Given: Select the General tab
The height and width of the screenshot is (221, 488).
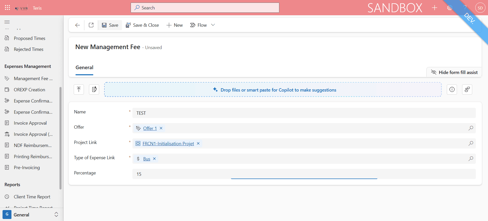Looking at the screenshot, I should (x=84, y=68).
